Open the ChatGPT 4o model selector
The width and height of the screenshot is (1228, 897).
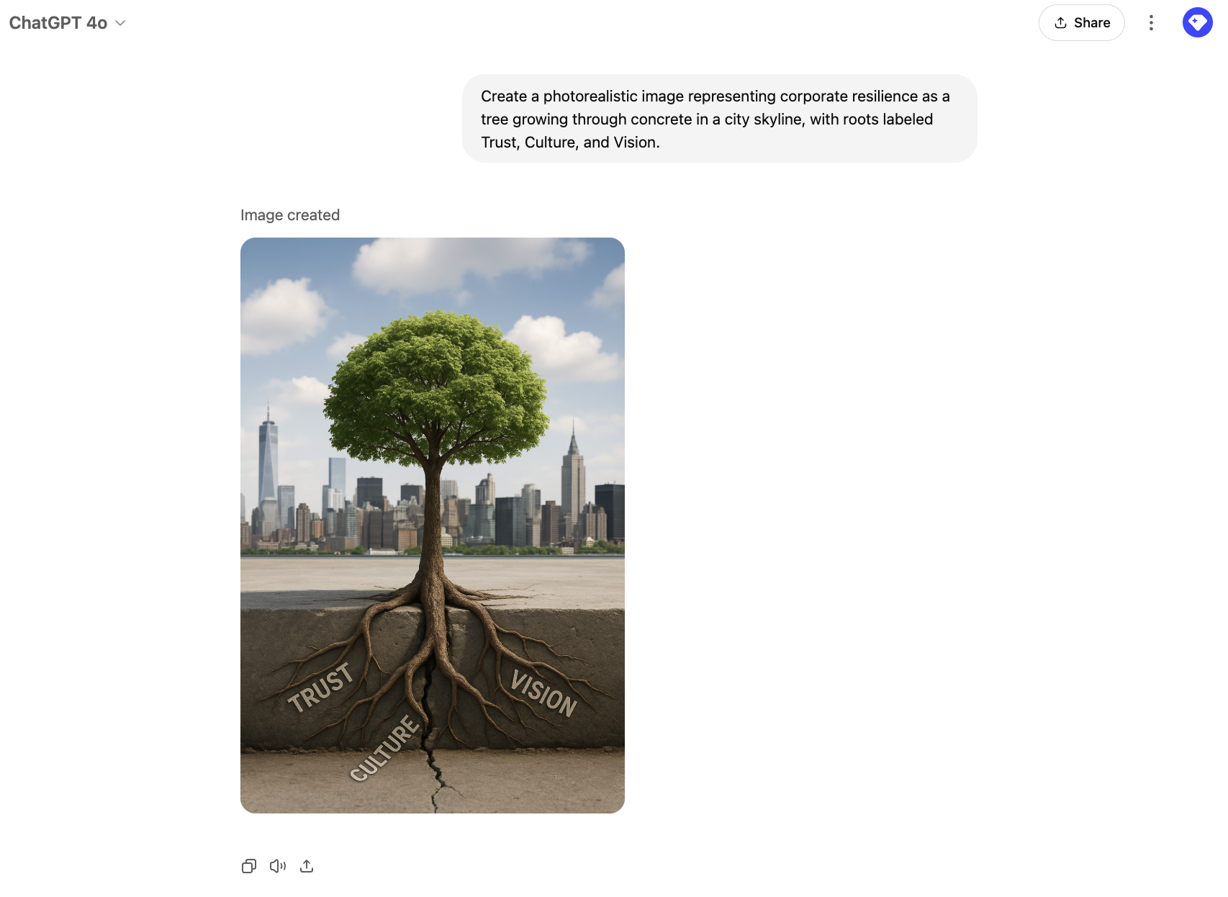(68, 23)
